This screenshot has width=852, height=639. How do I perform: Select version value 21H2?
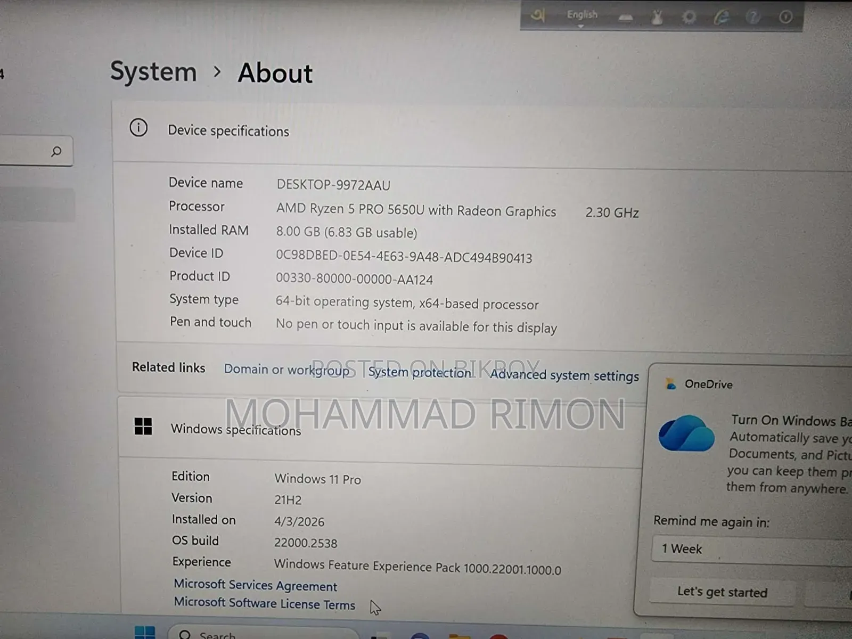tap(288, 500)
